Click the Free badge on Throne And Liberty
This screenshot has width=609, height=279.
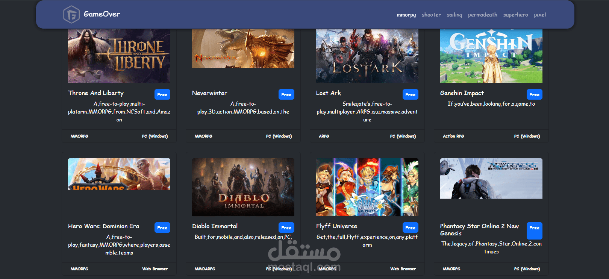162,94
